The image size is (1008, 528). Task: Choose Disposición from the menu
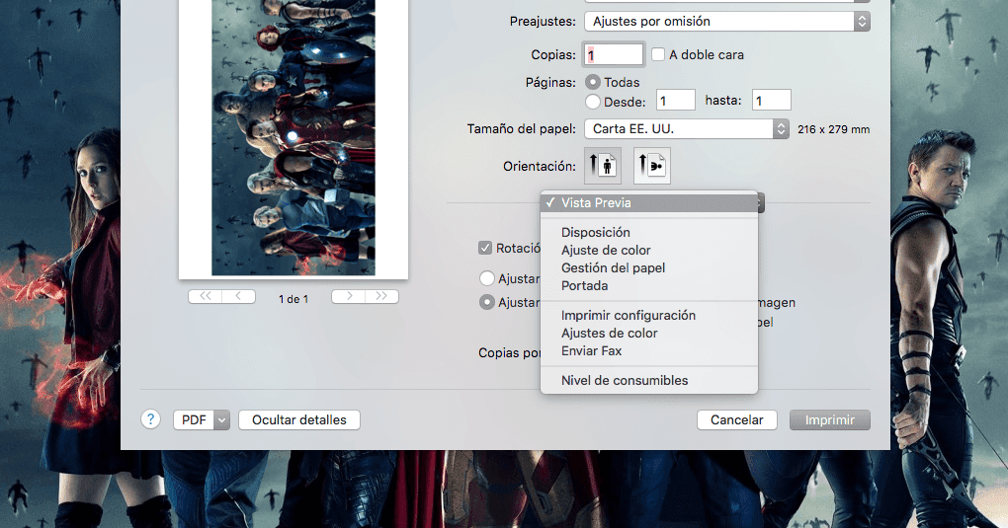[649, 233]
